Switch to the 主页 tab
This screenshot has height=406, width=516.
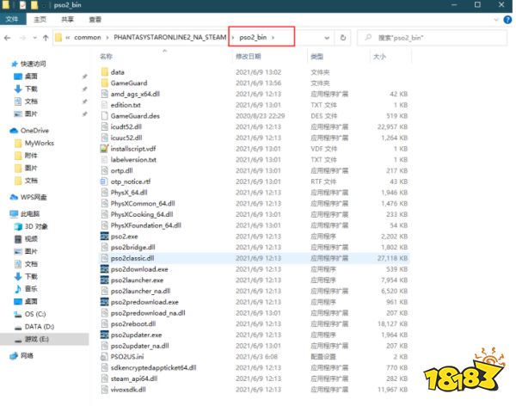[40, 20]
